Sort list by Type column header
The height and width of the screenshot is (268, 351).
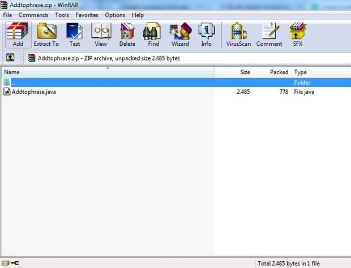[x=320, y=72]
